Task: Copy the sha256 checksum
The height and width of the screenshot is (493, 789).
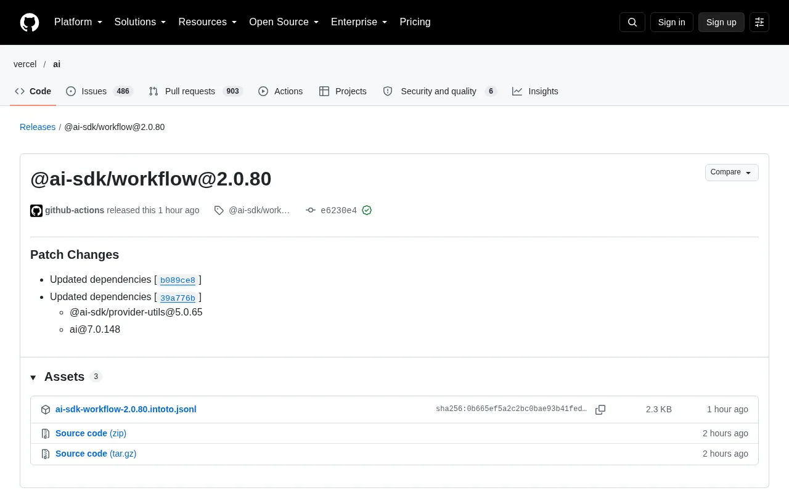Action: 600,410
